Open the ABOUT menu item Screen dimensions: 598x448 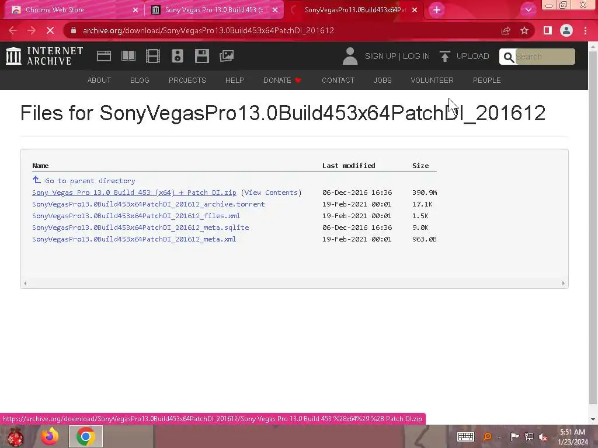99,80
